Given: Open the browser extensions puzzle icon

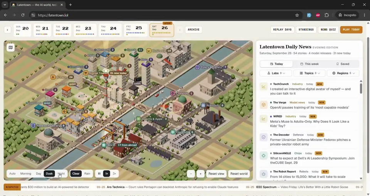Looking at the screenshot, I should 326,15.
